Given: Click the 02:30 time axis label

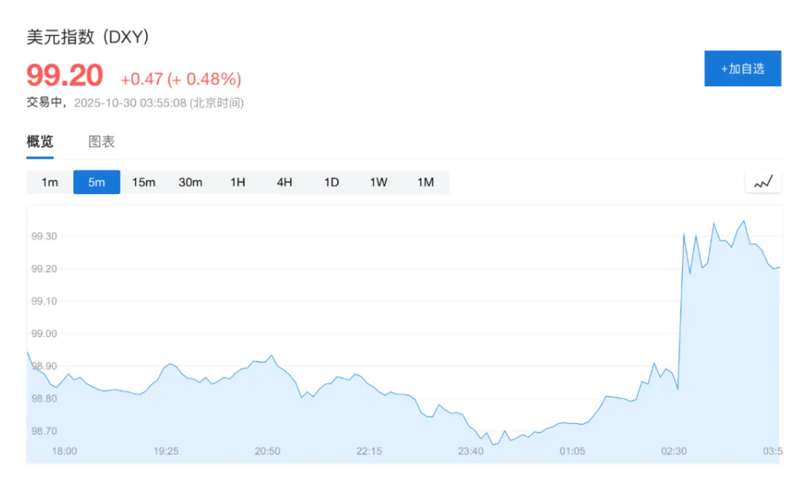Looking at the screenshot, I should click(x=674, y=451).
